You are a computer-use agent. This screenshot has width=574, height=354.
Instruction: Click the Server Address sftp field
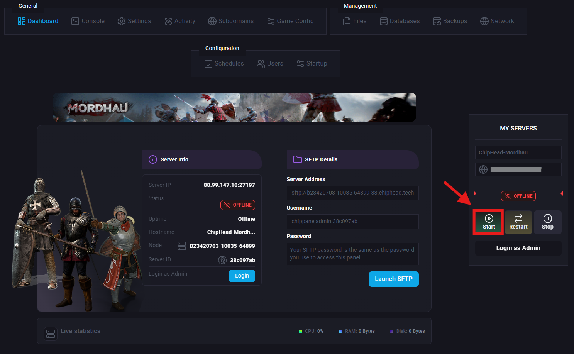[x=353, y=193]
